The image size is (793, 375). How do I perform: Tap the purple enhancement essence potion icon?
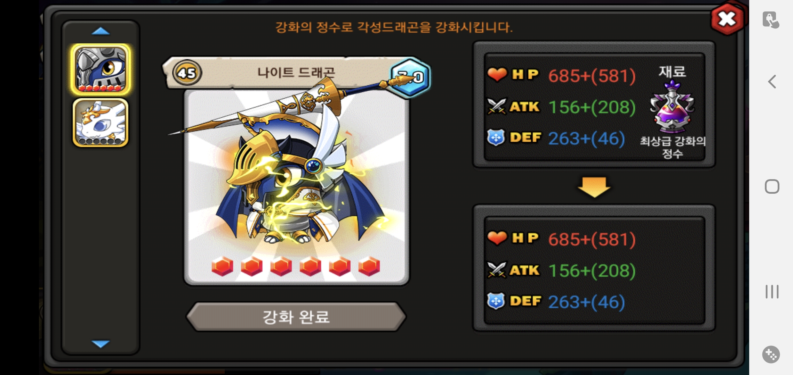pyautogui.click(x=672, y=106)
